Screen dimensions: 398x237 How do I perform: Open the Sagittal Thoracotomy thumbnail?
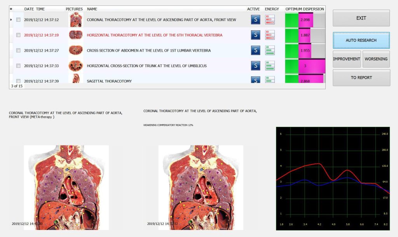(76, 78)
